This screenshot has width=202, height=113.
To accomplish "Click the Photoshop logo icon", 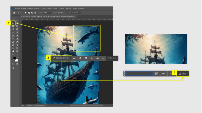I will coord(12,8).
